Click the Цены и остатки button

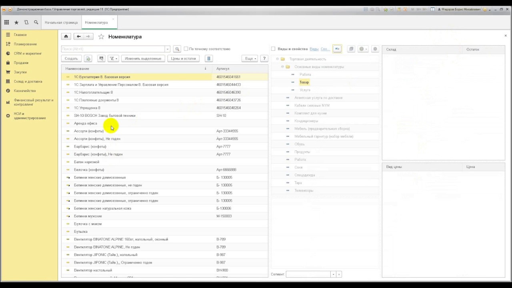[x=183, y=58]
